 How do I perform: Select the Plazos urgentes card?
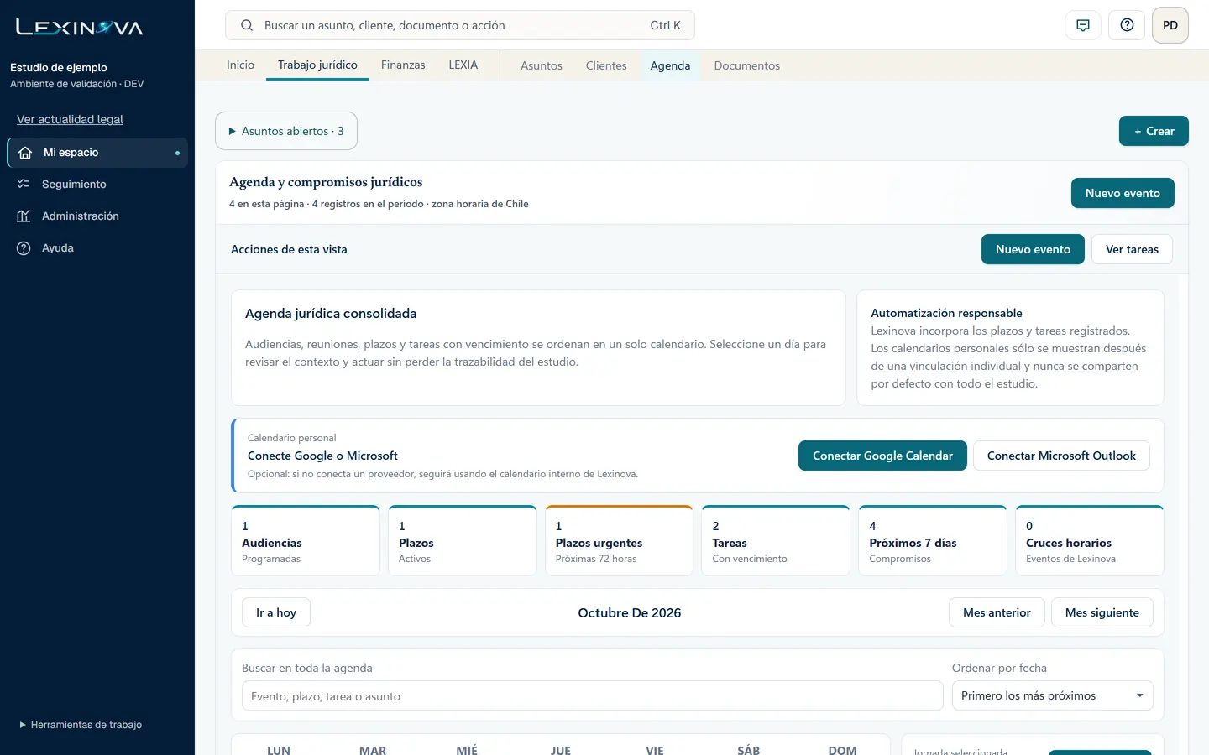click(x=619, y=541)
